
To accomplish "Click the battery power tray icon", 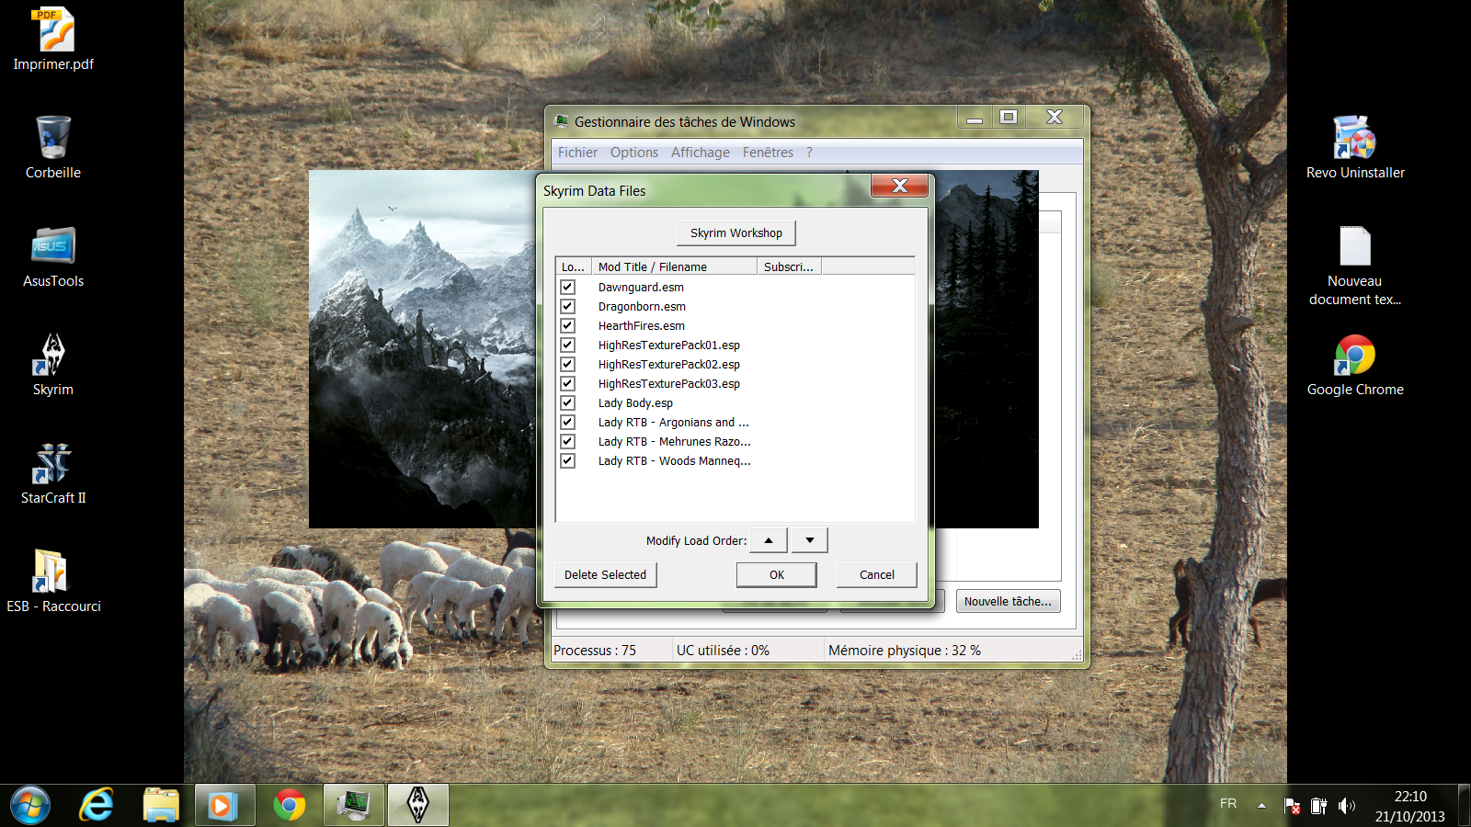I will pyautogui.click(x=1319, y=806).
